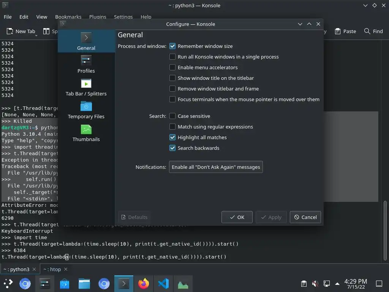The height and width of the screenshot is (292, 389).
Task: Open the Temporary Files settings page
Action: click(x=86, y=110)
